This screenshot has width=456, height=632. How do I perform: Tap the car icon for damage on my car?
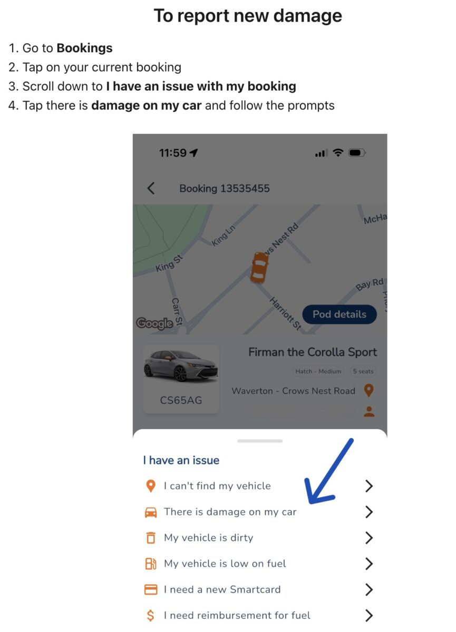point(151,512)
